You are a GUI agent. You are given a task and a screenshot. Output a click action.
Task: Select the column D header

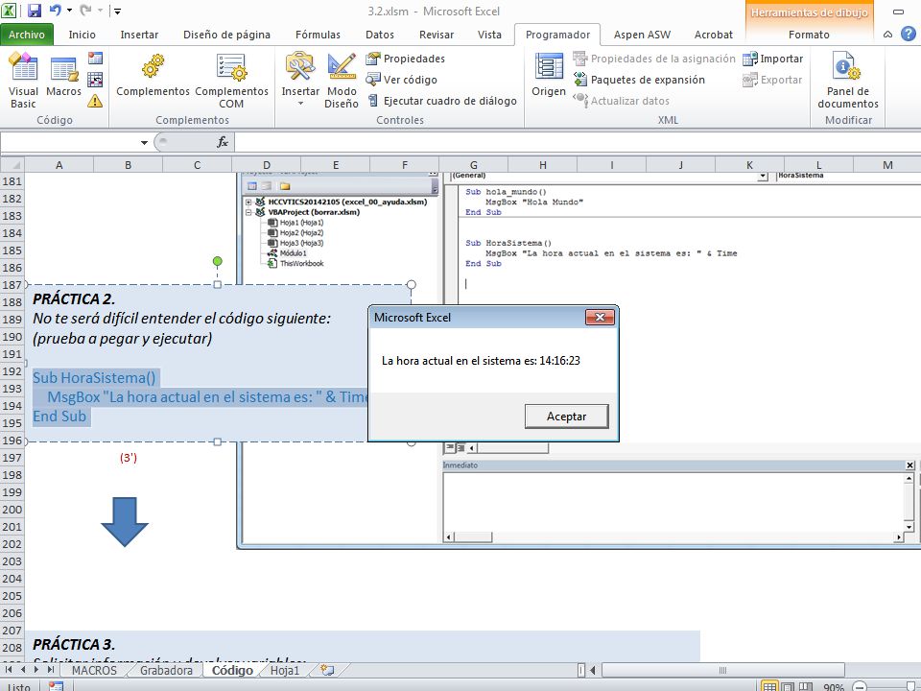click(266, 165)
